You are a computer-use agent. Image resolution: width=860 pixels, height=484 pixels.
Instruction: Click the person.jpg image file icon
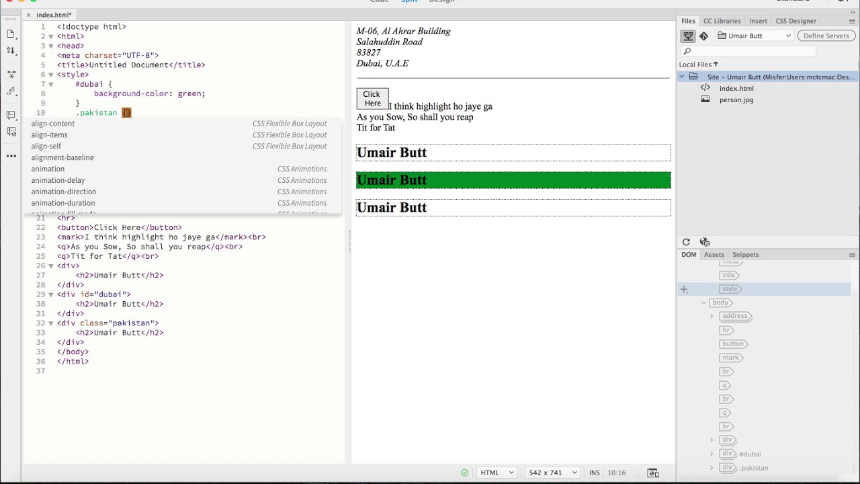point(705,99)
